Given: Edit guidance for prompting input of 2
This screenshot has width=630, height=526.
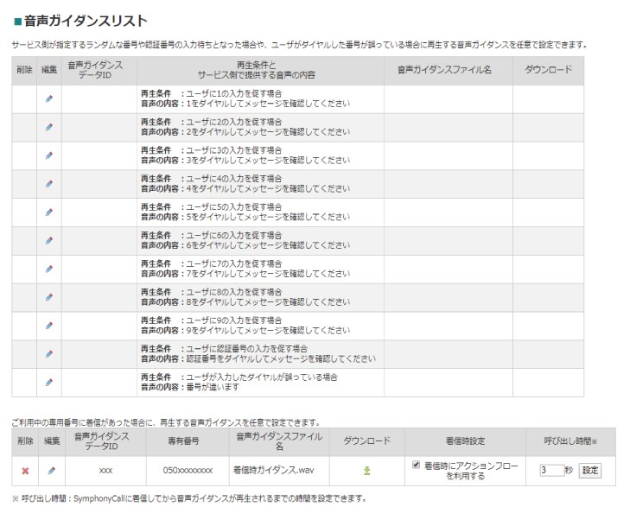Looking at the screenshot, I should pos(49,127).
